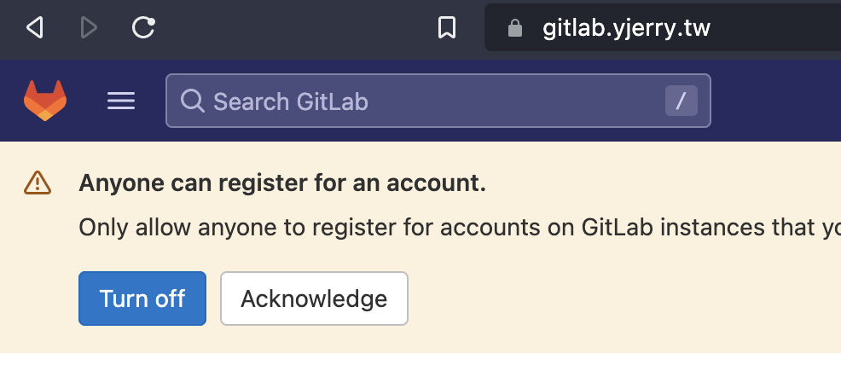Click the empty banner area right of Acknowledge
The height and width of the screenshot is (365, 841).
point(623,298)
